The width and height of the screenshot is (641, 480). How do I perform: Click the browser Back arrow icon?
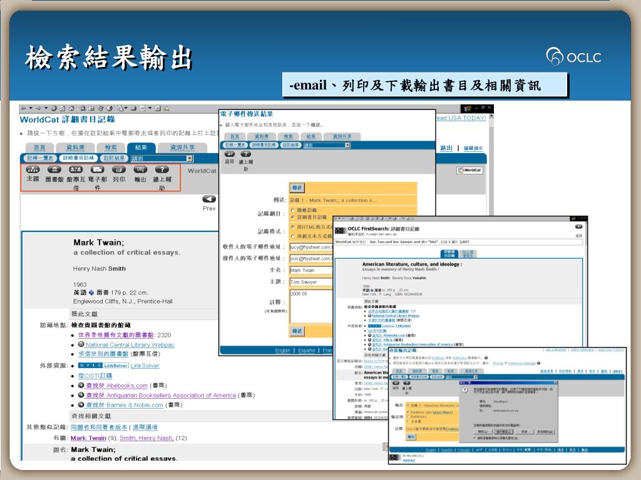pos(23,108)
